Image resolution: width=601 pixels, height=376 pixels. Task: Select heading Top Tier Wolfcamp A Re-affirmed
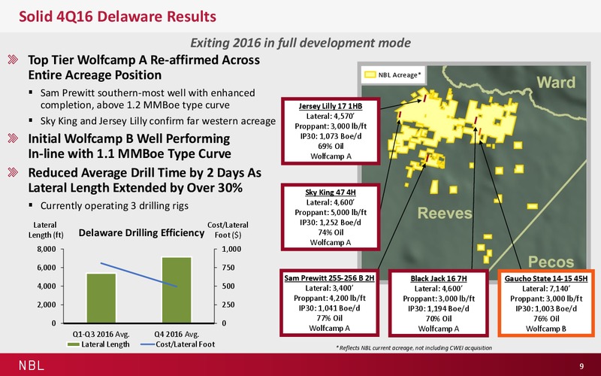pyautogui.click(x=143, y=67)
